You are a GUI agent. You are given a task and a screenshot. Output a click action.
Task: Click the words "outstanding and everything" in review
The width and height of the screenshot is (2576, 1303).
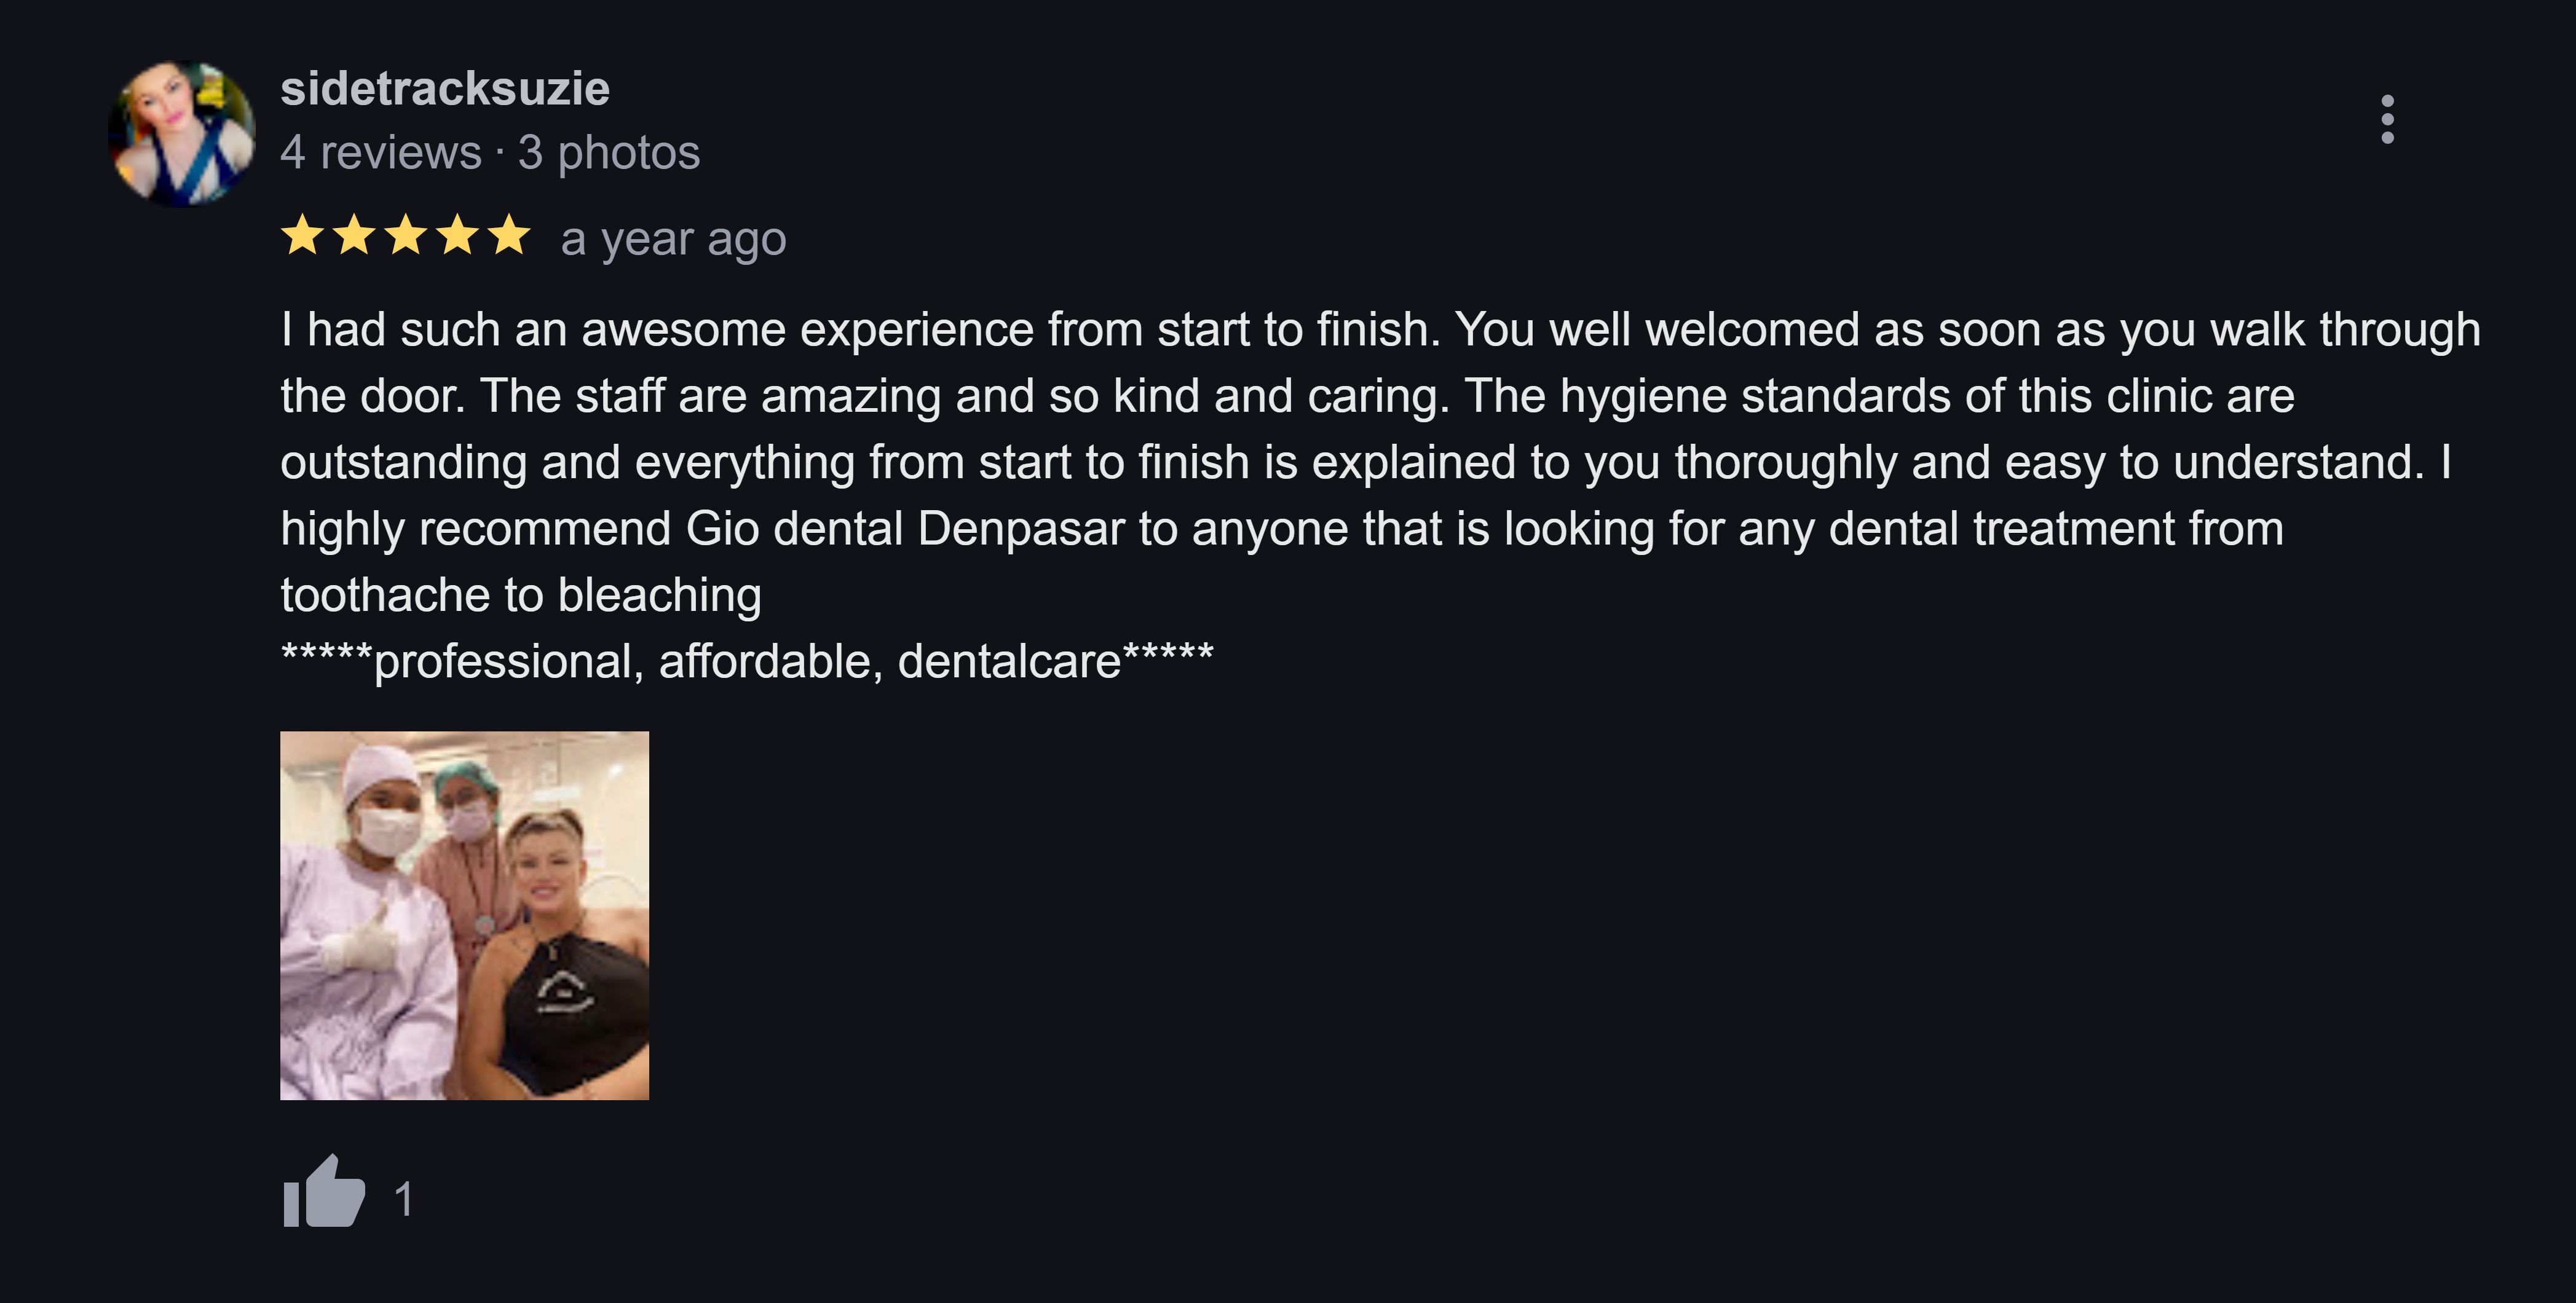[567, 462]
